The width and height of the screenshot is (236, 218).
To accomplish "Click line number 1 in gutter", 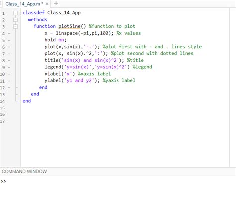I will point(3,13).
